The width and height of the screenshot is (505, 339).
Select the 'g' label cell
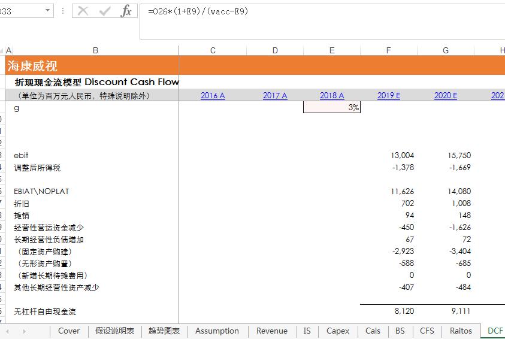point(16,108)
